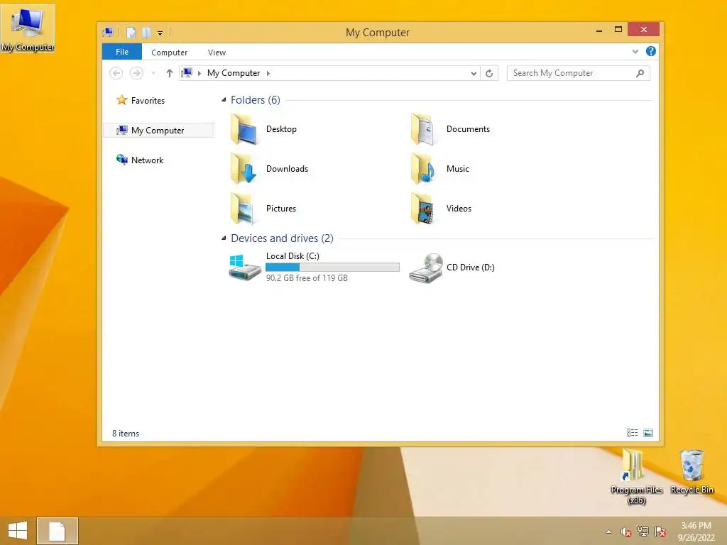Select Program Files (x86) desktop shortcut
The height and width of the screenshot is (545, 727).
[x=636, y=476]
